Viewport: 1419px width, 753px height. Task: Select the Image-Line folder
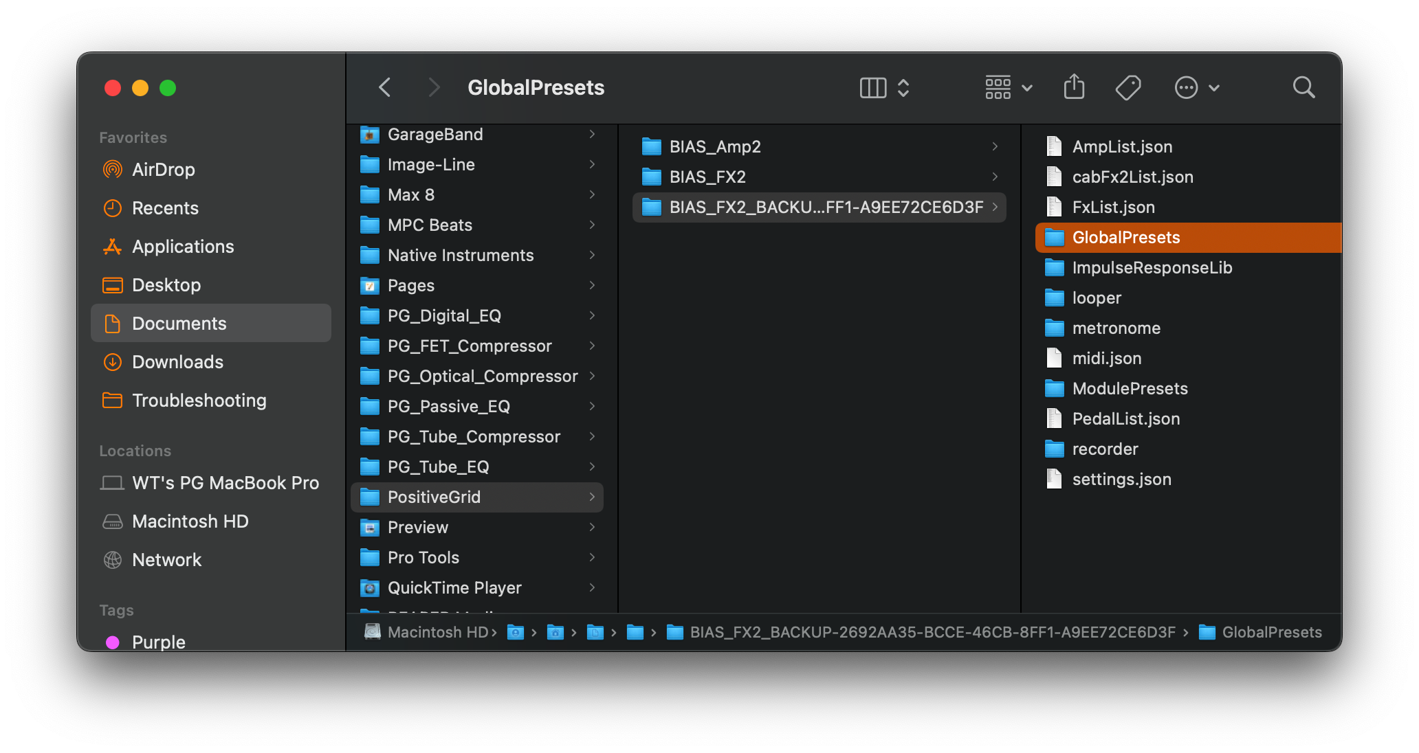tap(477, 164)
